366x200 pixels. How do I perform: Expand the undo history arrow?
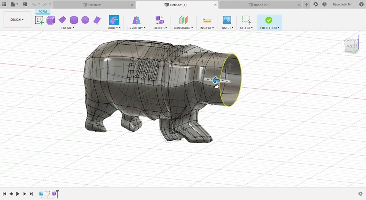(x=39, y=4)
